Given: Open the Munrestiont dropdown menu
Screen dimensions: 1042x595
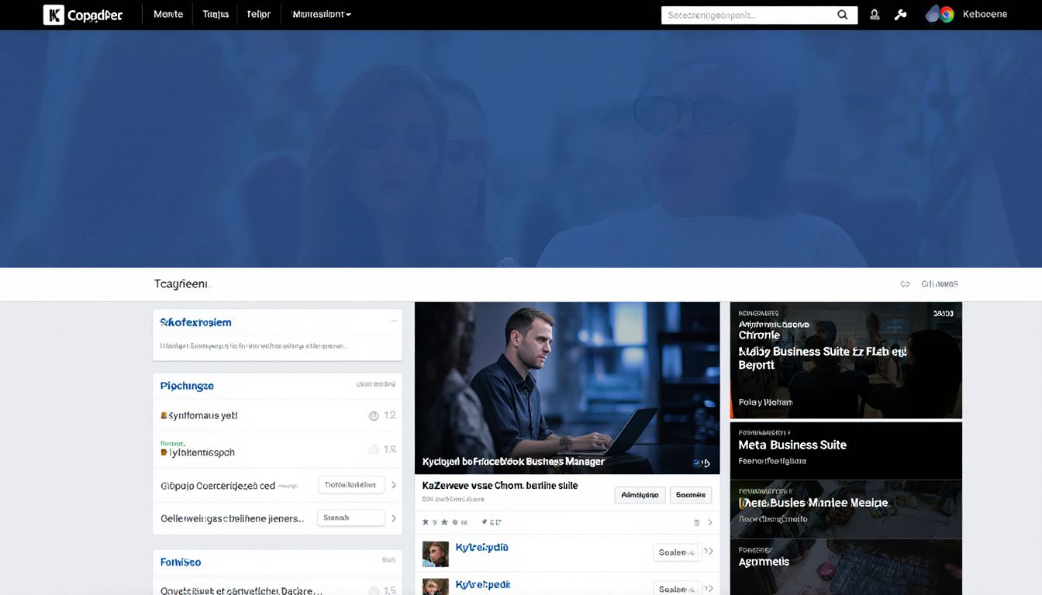Looking at the screenshot, I should tap(321, 15).
